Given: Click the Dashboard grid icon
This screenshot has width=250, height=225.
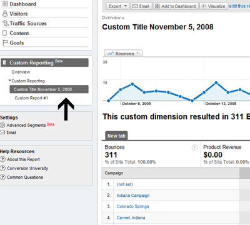Looking at the screenshot, I should tap(5, 4).
